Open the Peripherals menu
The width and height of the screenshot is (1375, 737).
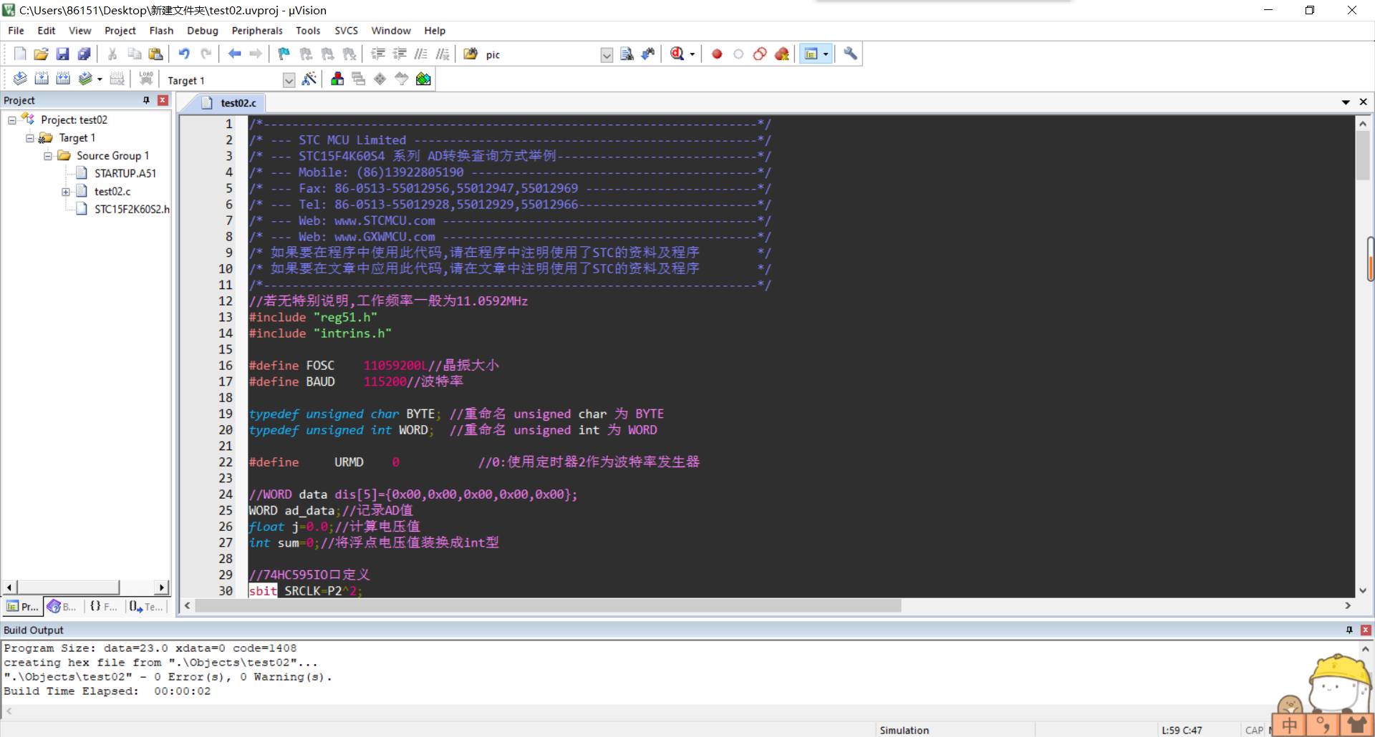[256, 30]
